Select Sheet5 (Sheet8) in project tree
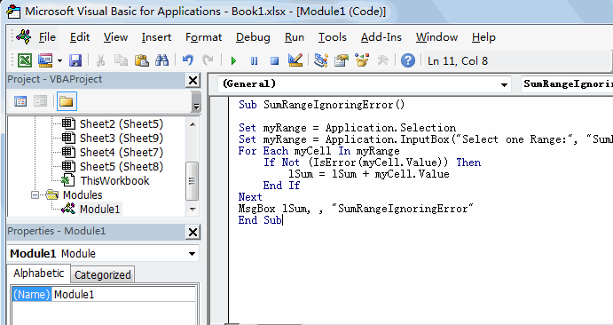The width and height of the screenshot is (613, 325). pyautogui.click(x=122, y=166)
